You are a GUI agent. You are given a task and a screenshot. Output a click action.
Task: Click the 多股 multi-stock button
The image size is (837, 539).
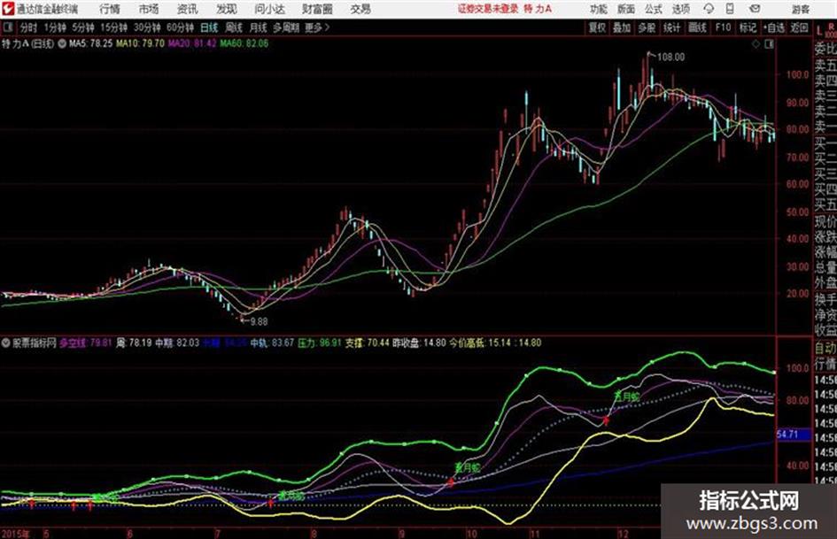647,27
